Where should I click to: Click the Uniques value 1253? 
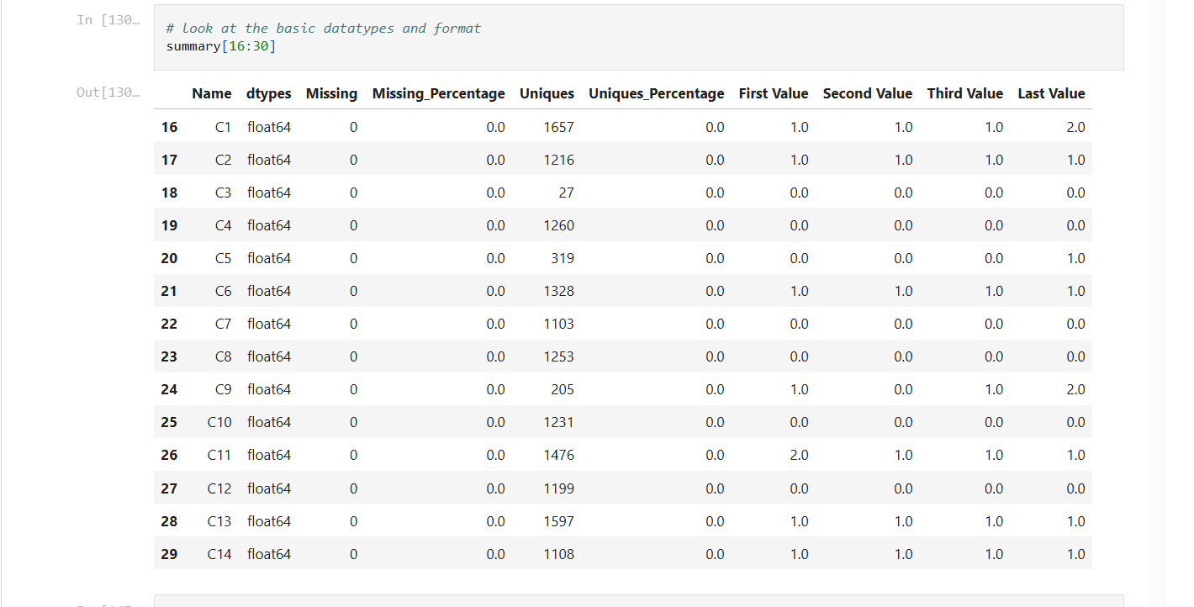click(x=559, y=356)
